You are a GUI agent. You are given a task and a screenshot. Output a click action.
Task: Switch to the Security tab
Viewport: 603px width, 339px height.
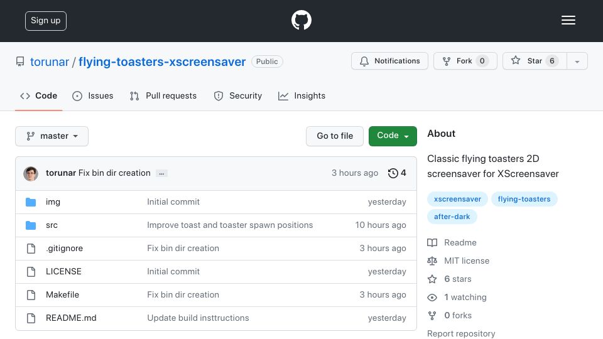click(x=237, y=95)
